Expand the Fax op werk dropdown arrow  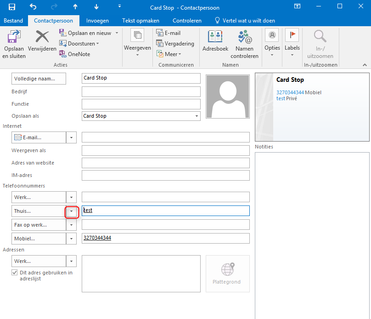tap(71, 225)
